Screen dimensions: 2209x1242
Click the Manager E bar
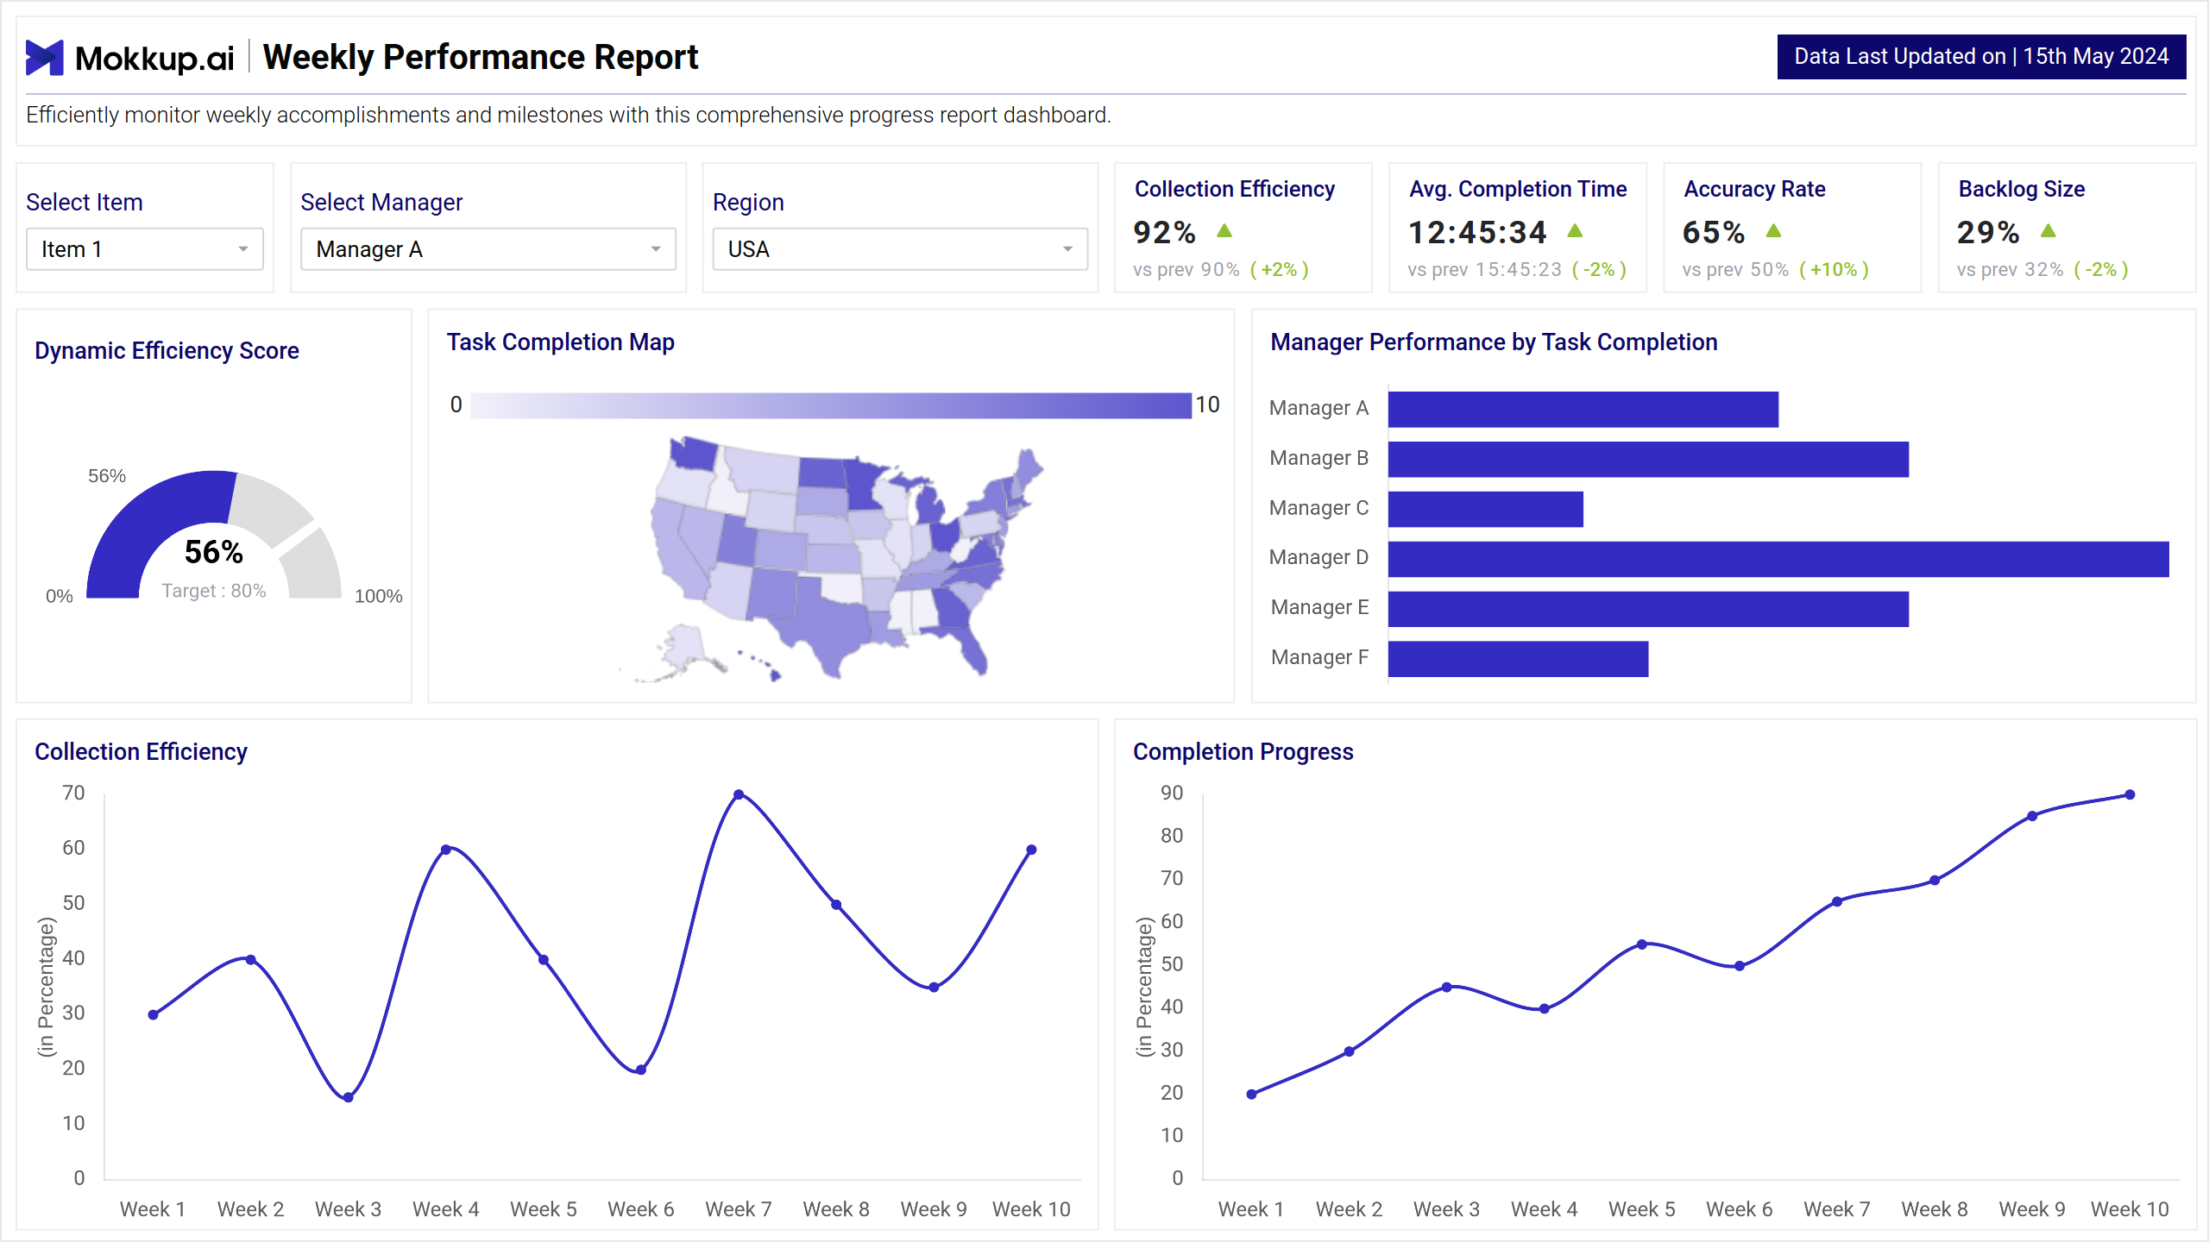click(1648, 609)
